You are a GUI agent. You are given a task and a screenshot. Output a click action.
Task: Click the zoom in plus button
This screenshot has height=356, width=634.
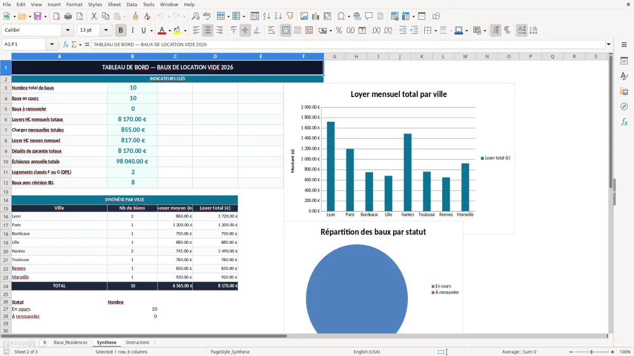[x=613, y=352]
